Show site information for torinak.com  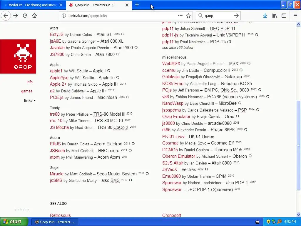pos(63,16)
